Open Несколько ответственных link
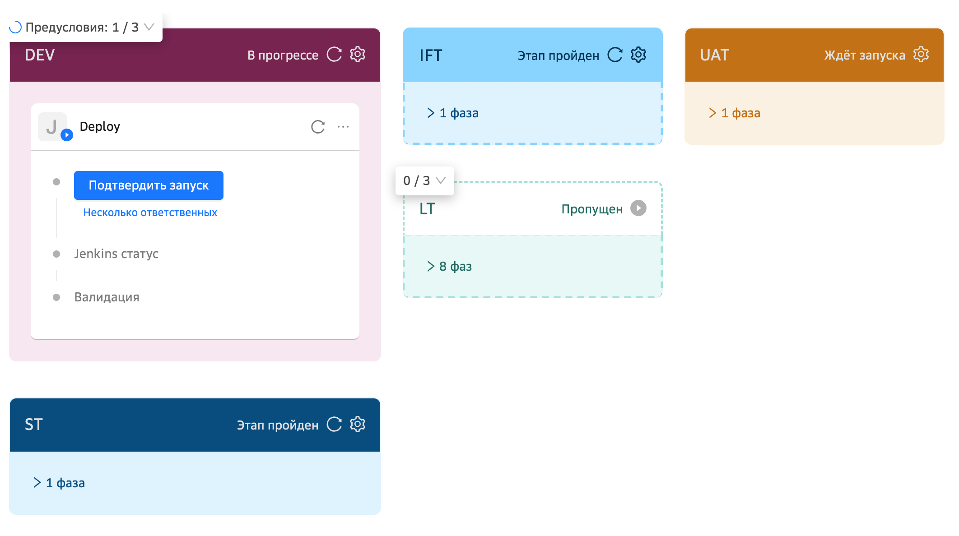Screen dimensions: 959x536 click(x=150, y=213)
